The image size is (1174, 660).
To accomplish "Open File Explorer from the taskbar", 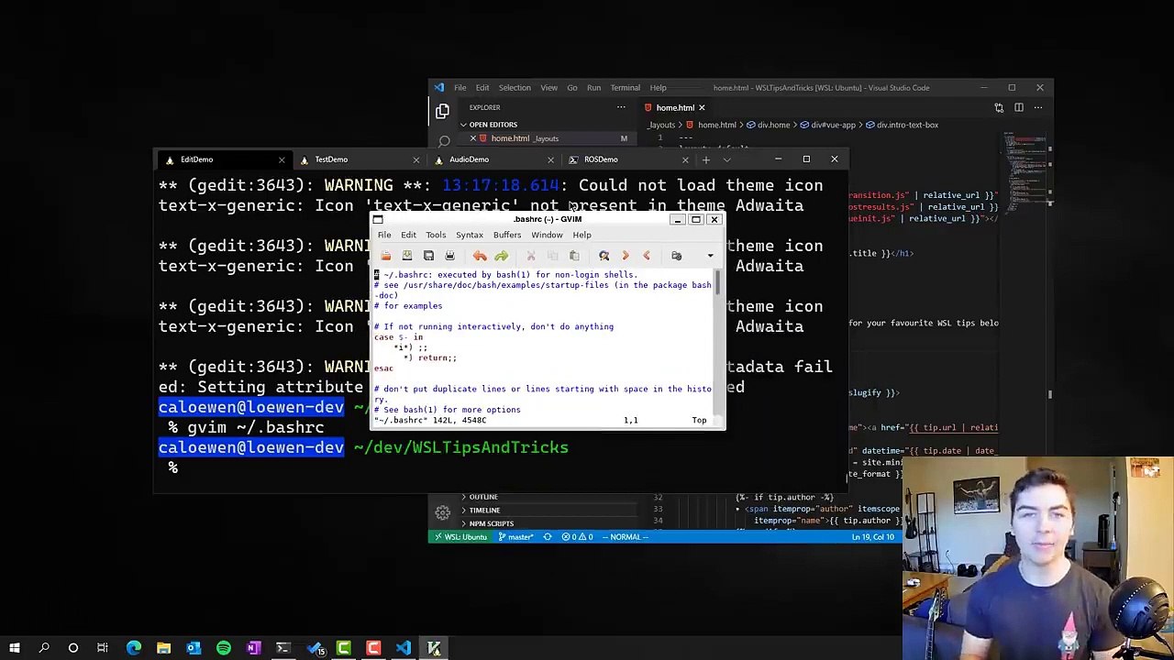I will click(163, 649).
